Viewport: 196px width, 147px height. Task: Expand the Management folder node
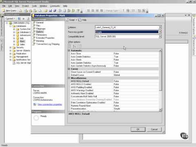pyautogui.click(x=11, y=57)
